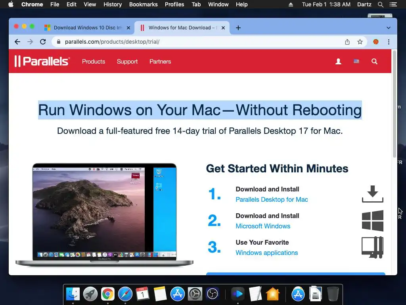Open Spotlight search in menu bar
Screen dimensions: 406x305
pyautogui.click(x=380, y=4)
